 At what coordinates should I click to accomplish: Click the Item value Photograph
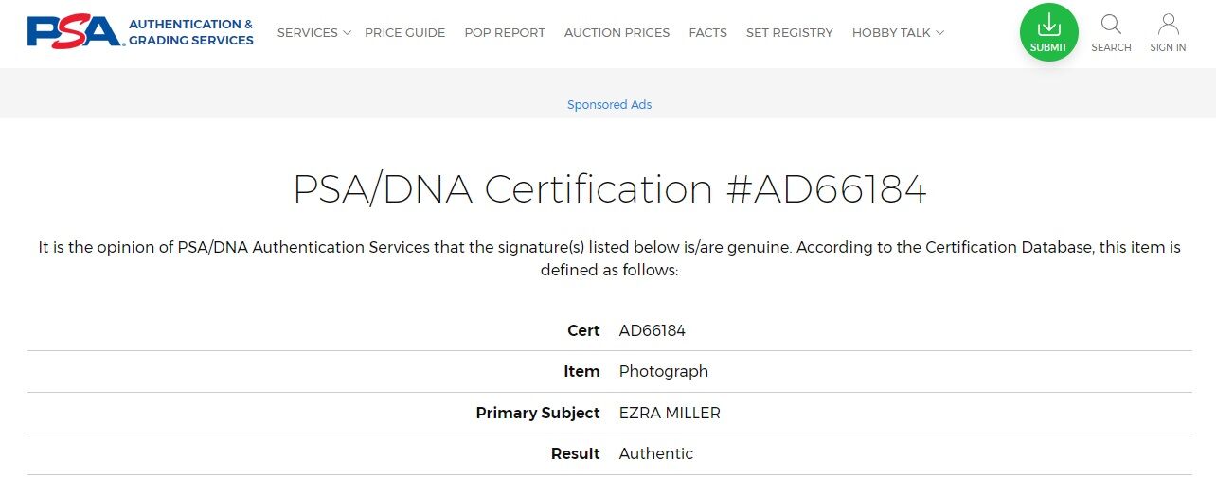coord(663,371)
